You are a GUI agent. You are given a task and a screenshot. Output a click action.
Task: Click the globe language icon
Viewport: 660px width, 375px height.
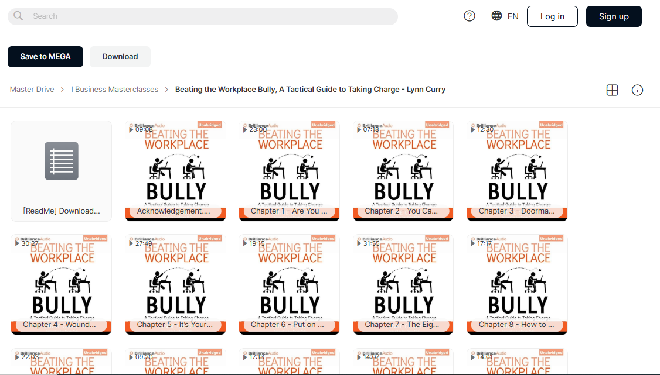pos(496,16)
